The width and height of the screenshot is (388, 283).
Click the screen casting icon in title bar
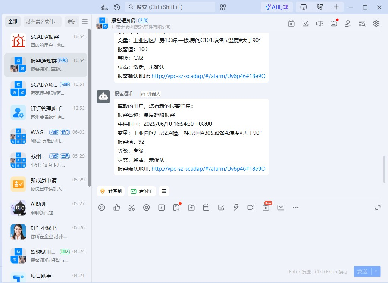[x=303, y=7]
